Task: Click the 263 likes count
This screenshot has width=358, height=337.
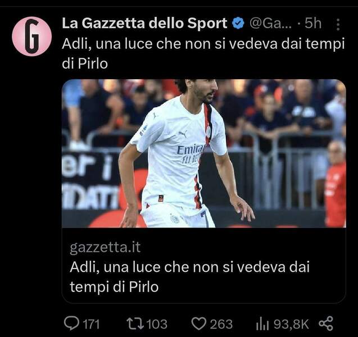Action: [221, 324]
